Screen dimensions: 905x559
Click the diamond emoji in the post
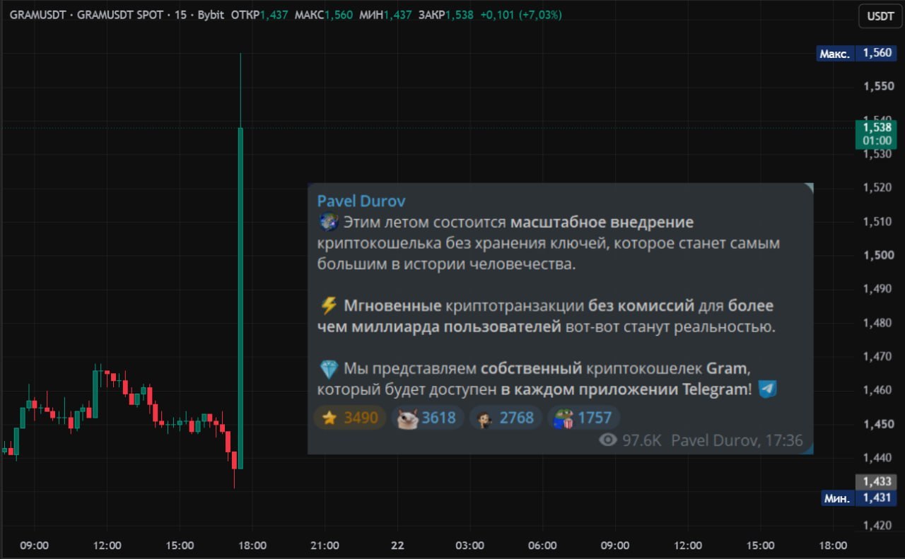pyautogui.click(x=328, y=368)
